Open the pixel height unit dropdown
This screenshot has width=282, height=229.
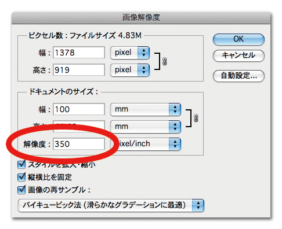130,70
